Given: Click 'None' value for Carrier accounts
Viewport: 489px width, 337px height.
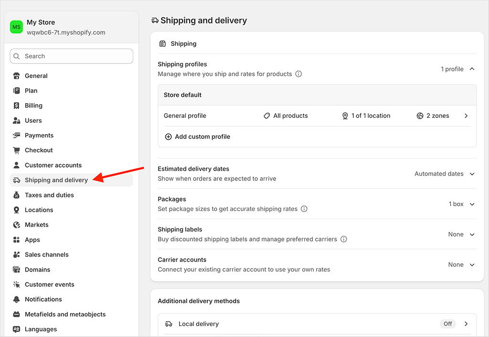Looking at the screenshot, I should tap(456, 264).
